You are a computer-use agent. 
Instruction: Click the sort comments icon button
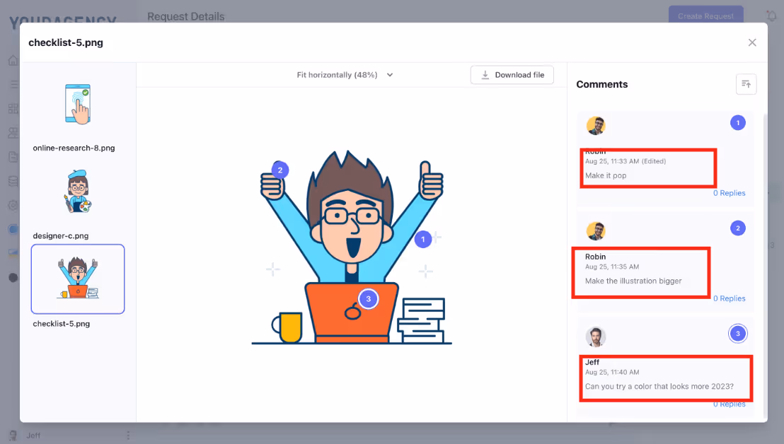pos(746,84)
